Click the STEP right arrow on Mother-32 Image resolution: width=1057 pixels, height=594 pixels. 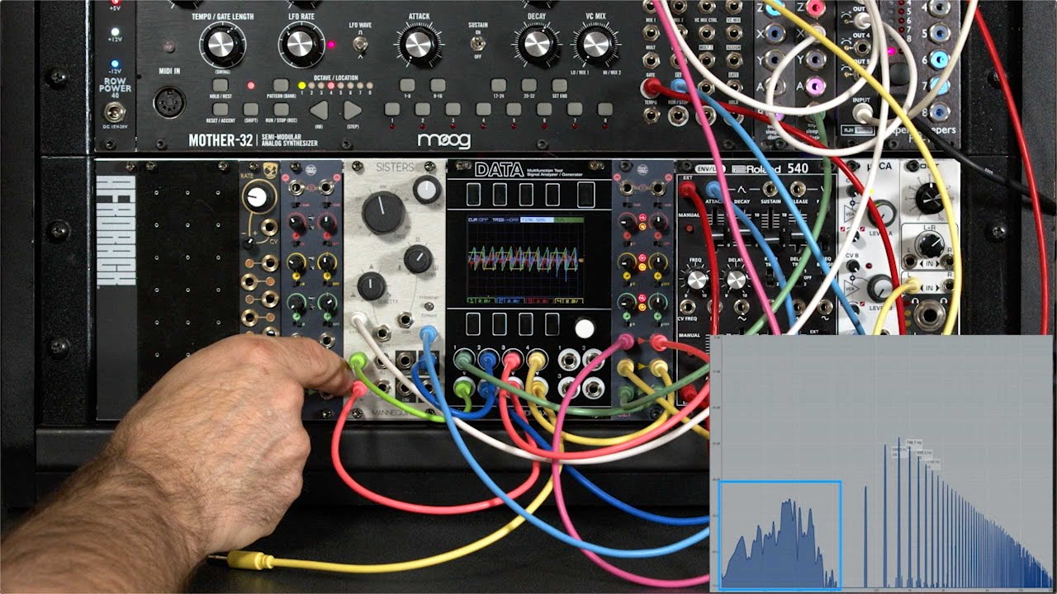point(353,111)
